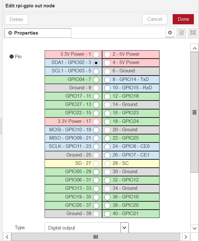Select GPIO04 pin 7 radio button

click(x=96, y=79)
